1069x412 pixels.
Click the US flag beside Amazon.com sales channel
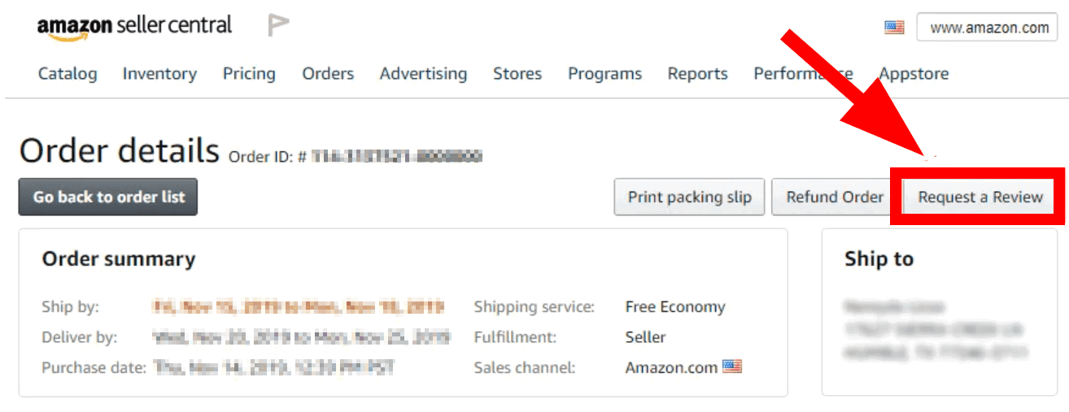pyautogui.click(x=732, y=366)
